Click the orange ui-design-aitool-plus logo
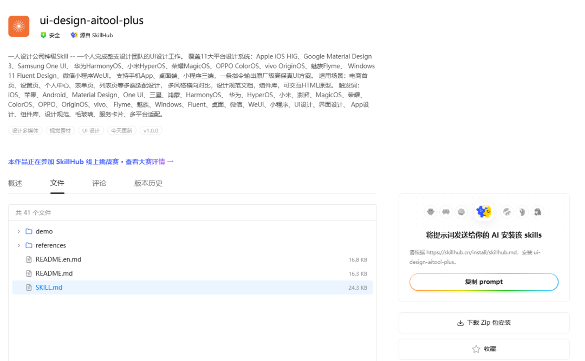This screenshot has height=361, width=585. click(x=18, y=26)
